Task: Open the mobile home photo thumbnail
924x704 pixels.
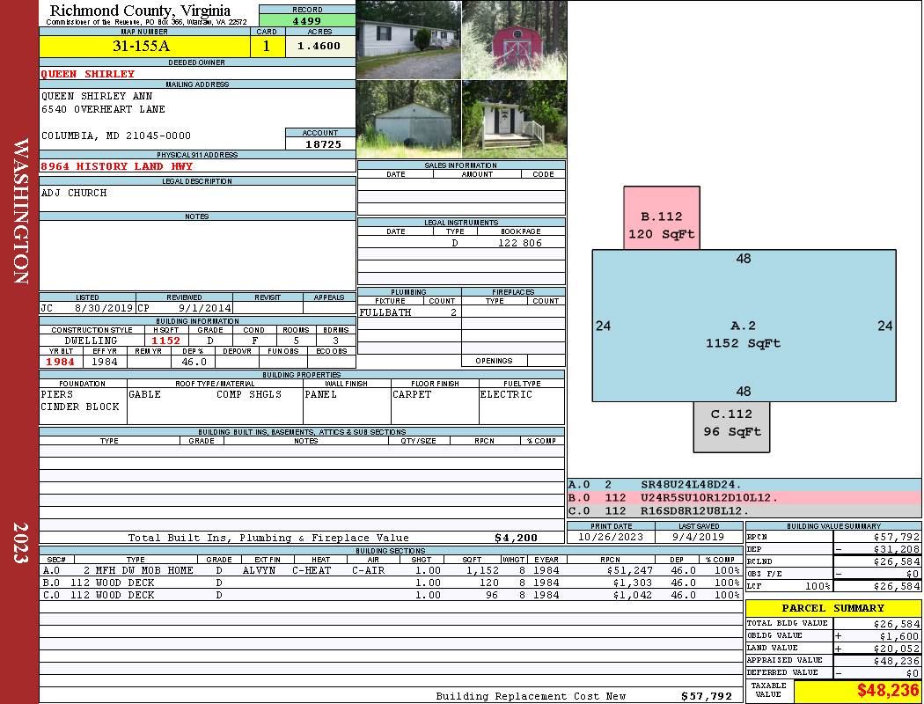Action: 408,40
